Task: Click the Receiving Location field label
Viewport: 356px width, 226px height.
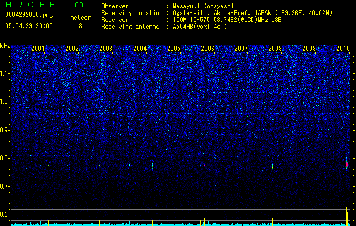Action: [x=132, y=13]
